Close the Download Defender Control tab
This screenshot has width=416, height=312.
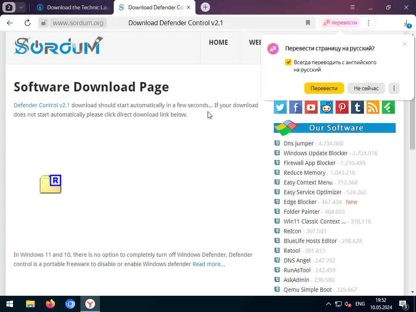188,7
